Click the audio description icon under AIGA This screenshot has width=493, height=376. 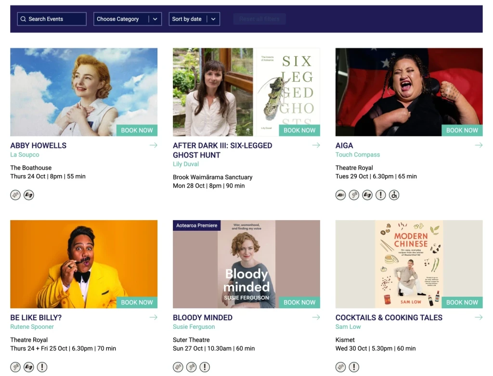point(341,195)
